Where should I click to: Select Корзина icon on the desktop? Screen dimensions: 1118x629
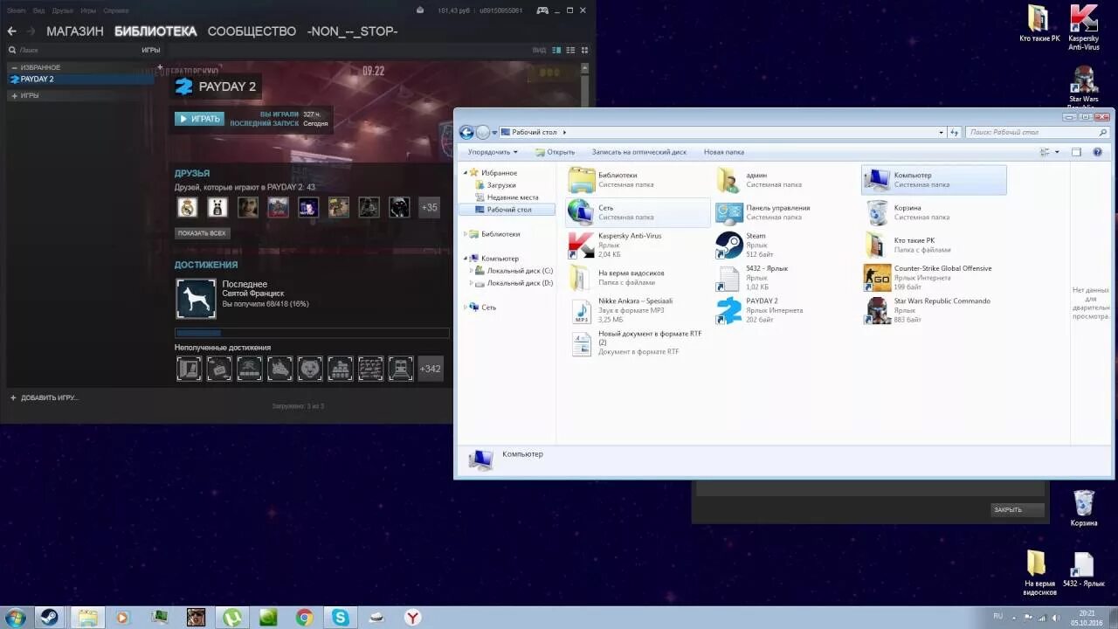click(x=1084, y=508)
